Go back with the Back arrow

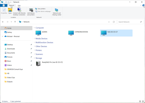(3, 22)
